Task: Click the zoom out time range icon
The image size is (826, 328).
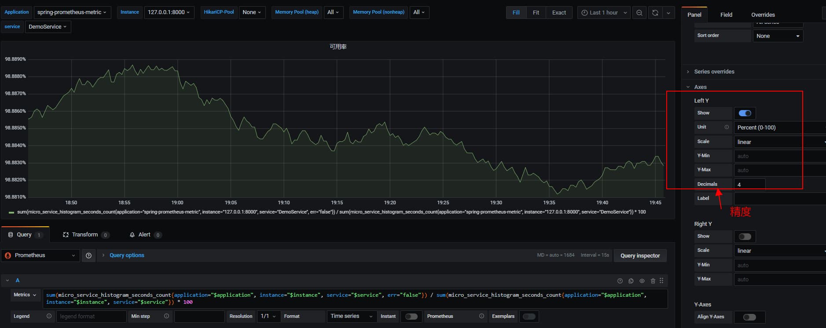Action: click(x=639, y=13)
